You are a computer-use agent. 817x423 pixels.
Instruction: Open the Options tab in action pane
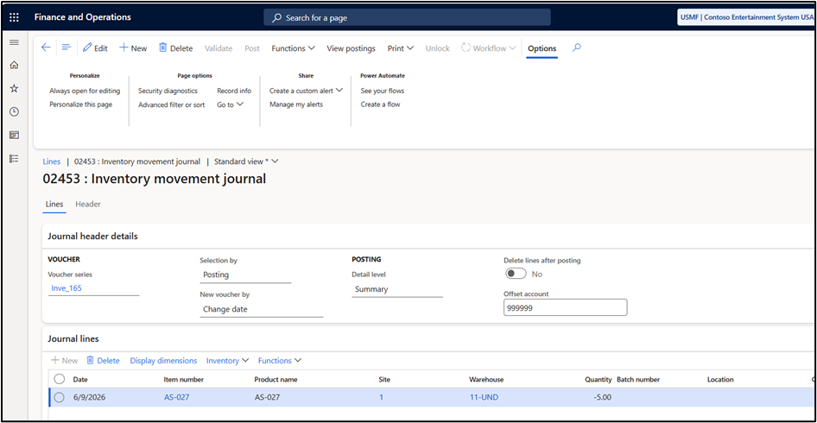[x=541, y=48]
